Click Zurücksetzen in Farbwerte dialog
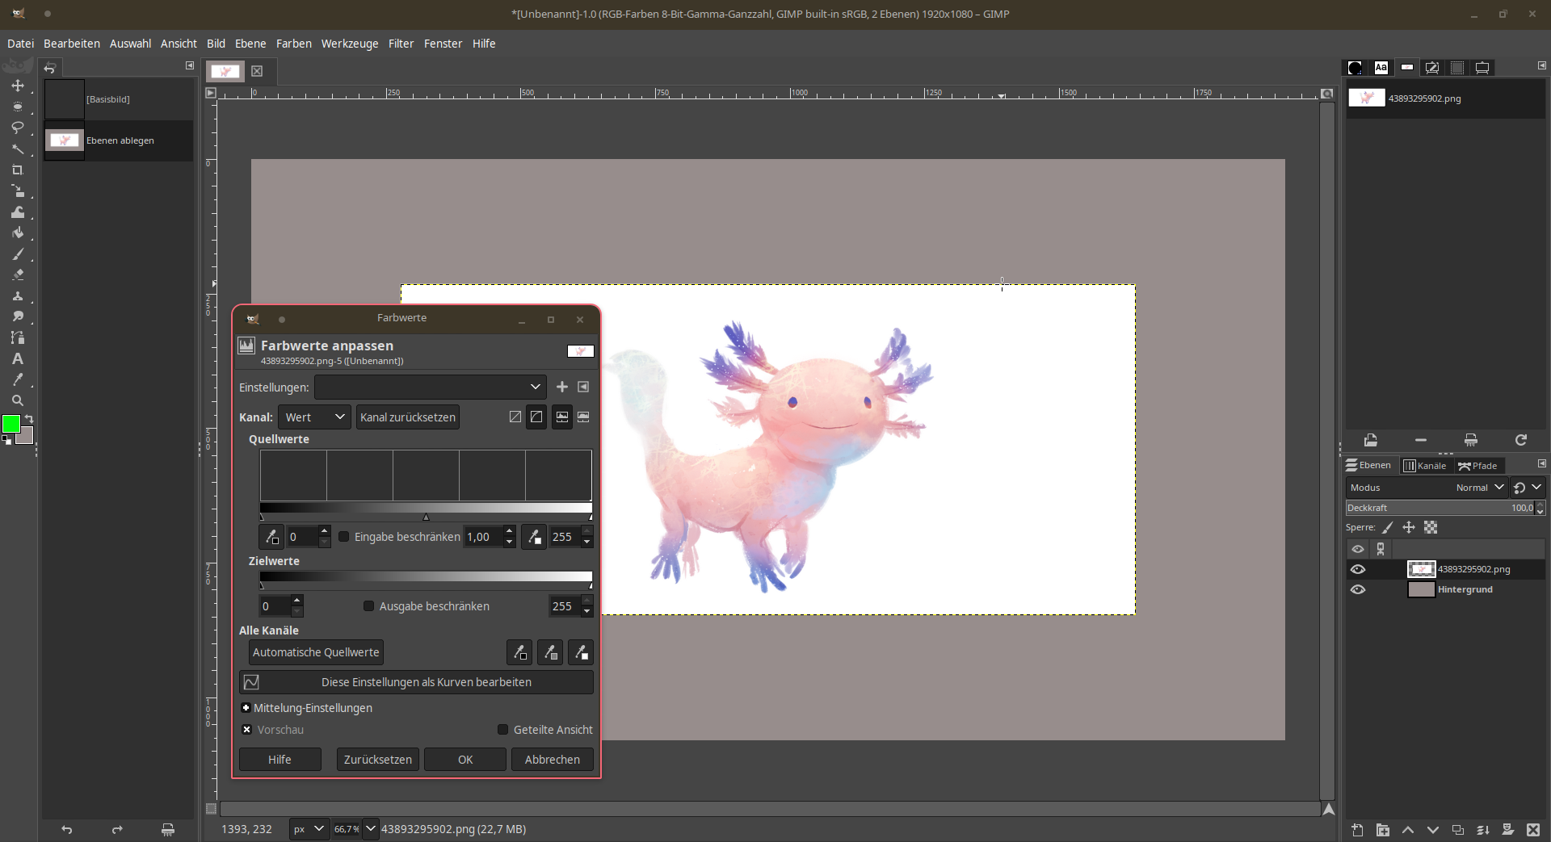Image resolution: width=1551 pixels, height=842 pixels. click(378, 760)
